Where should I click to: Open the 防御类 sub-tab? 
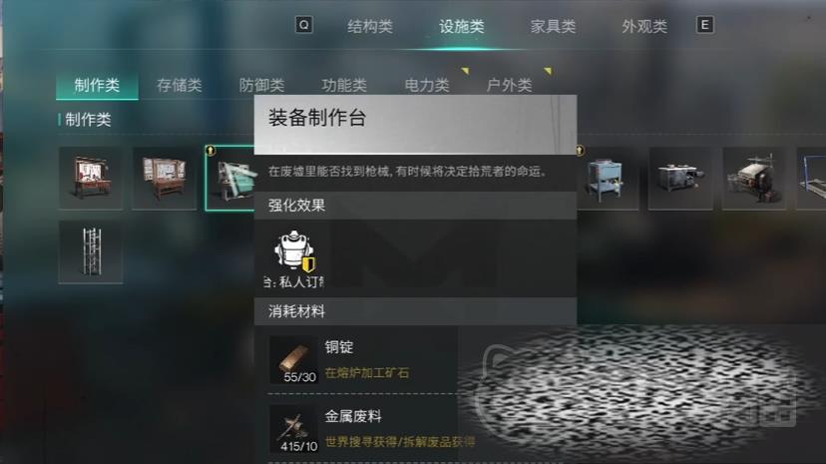tap(261, 86)
